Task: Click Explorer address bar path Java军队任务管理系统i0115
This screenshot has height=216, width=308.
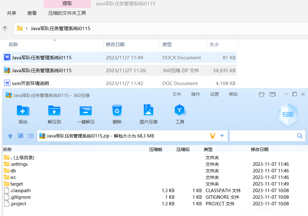Action: point(61,29)
